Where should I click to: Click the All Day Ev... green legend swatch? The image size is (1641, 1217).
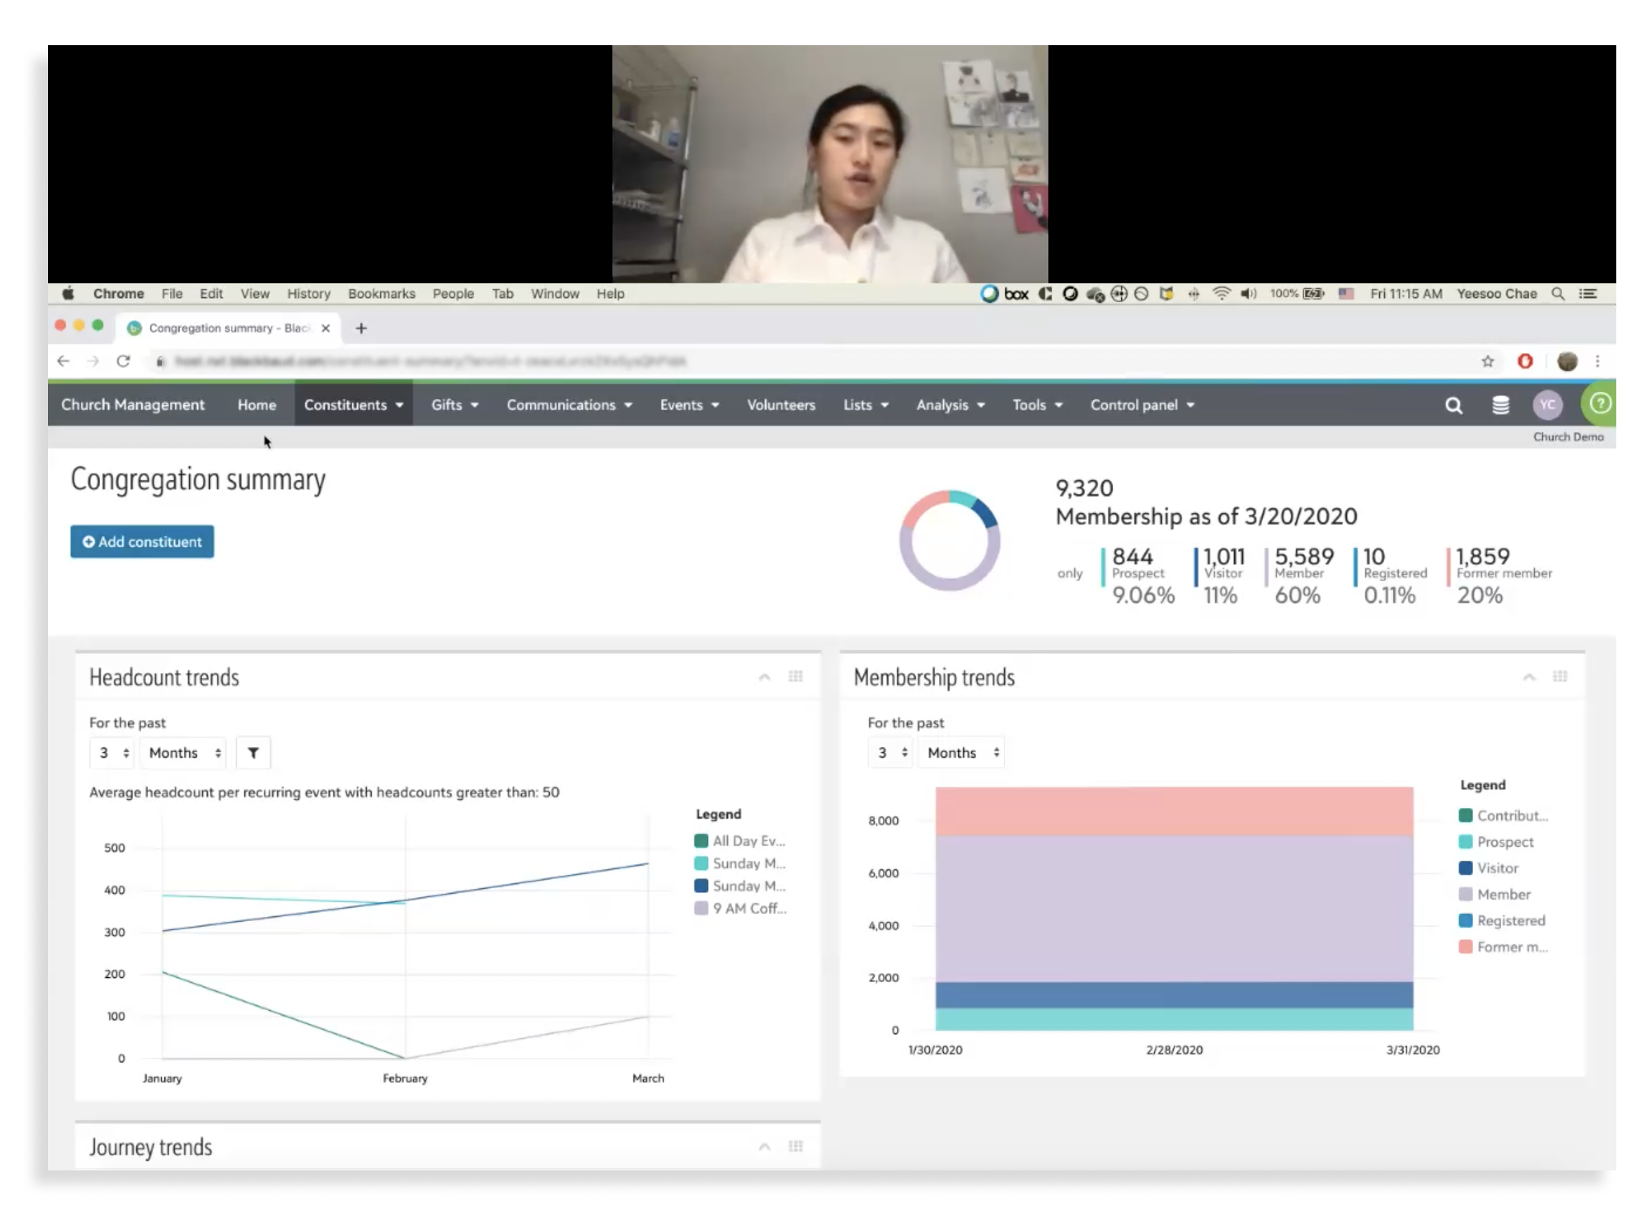pyautogui.click(x=701, y=841)
